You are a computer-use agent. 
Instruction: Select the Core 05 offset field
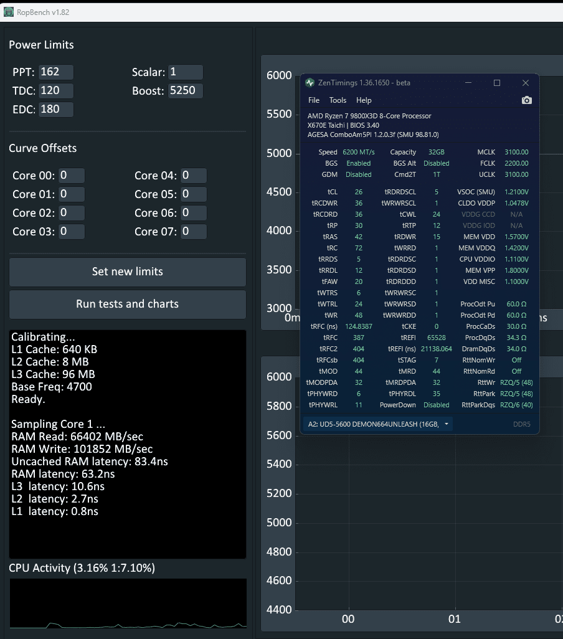coord(194,194)
